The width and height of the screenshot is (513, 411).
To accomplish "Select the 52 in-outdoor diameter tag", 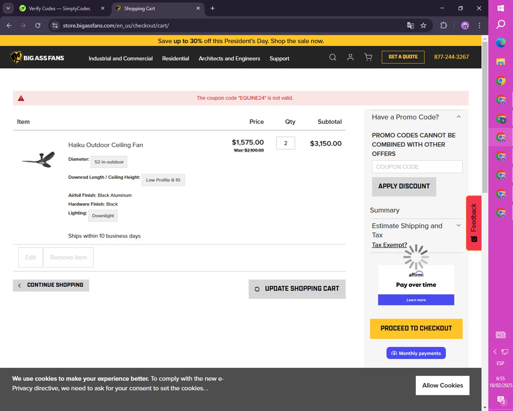I will [x=109, y=162].
